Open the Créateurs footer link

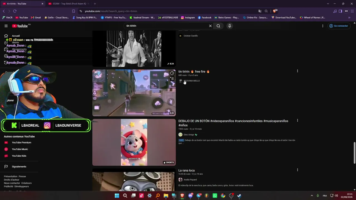click(26, 183)
